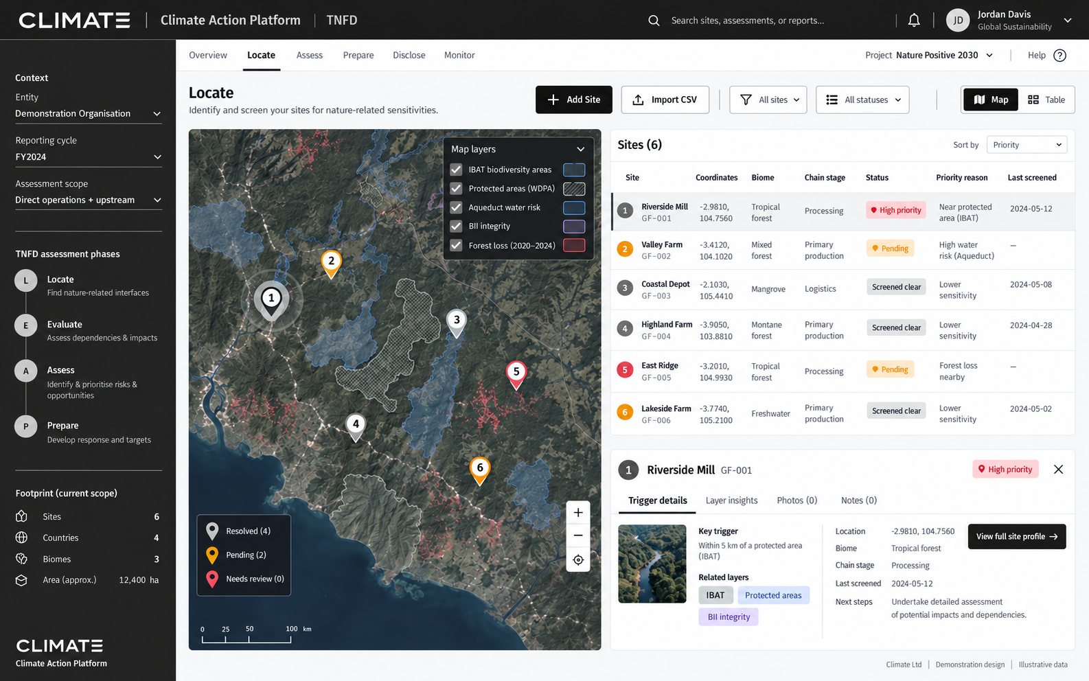Zoom in on the map

click(x=578, y=513)
